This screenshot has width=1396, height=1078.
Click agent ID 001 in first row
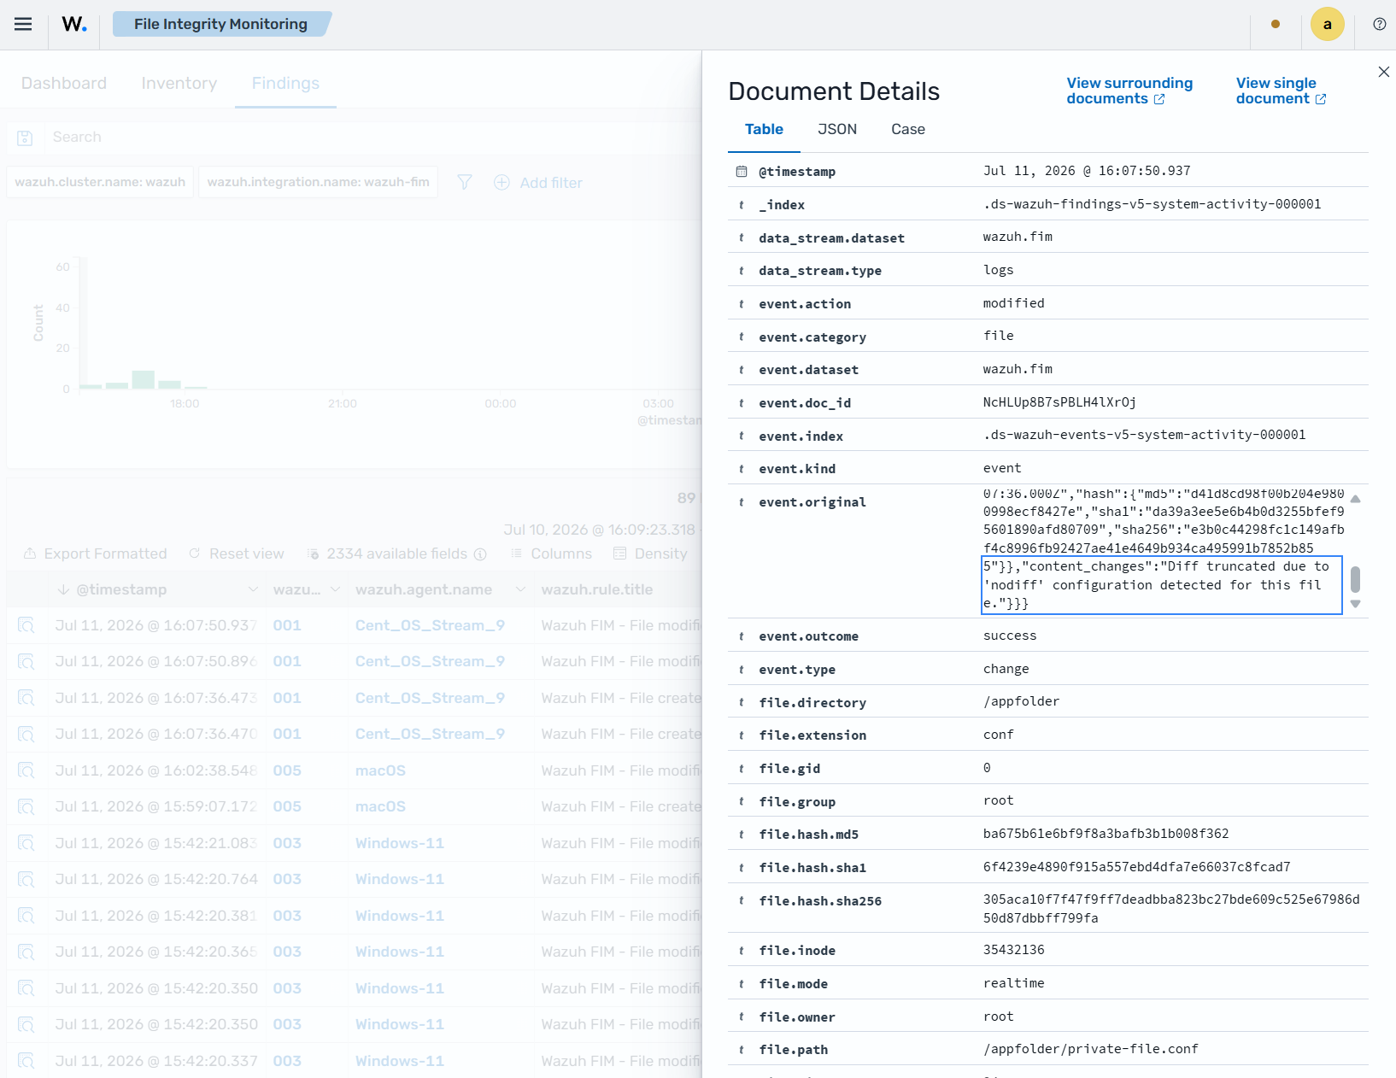click(287, 625)
